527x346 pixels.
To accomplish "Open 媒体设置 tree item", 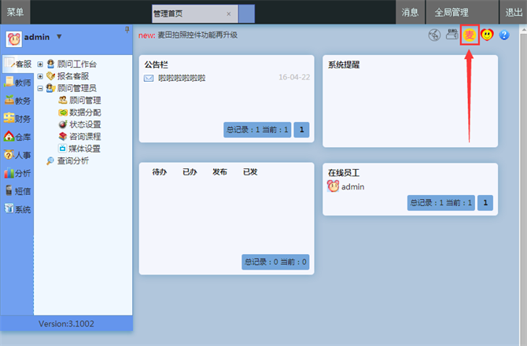I will [84, 149].
